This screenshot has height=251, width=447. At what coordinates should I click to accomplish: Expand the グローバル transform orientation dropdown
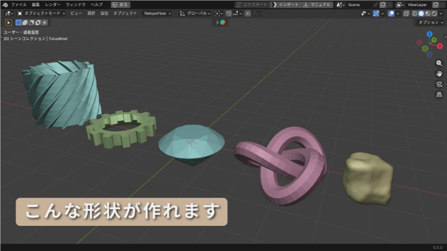pyautogui.click(x=195, y=13)
